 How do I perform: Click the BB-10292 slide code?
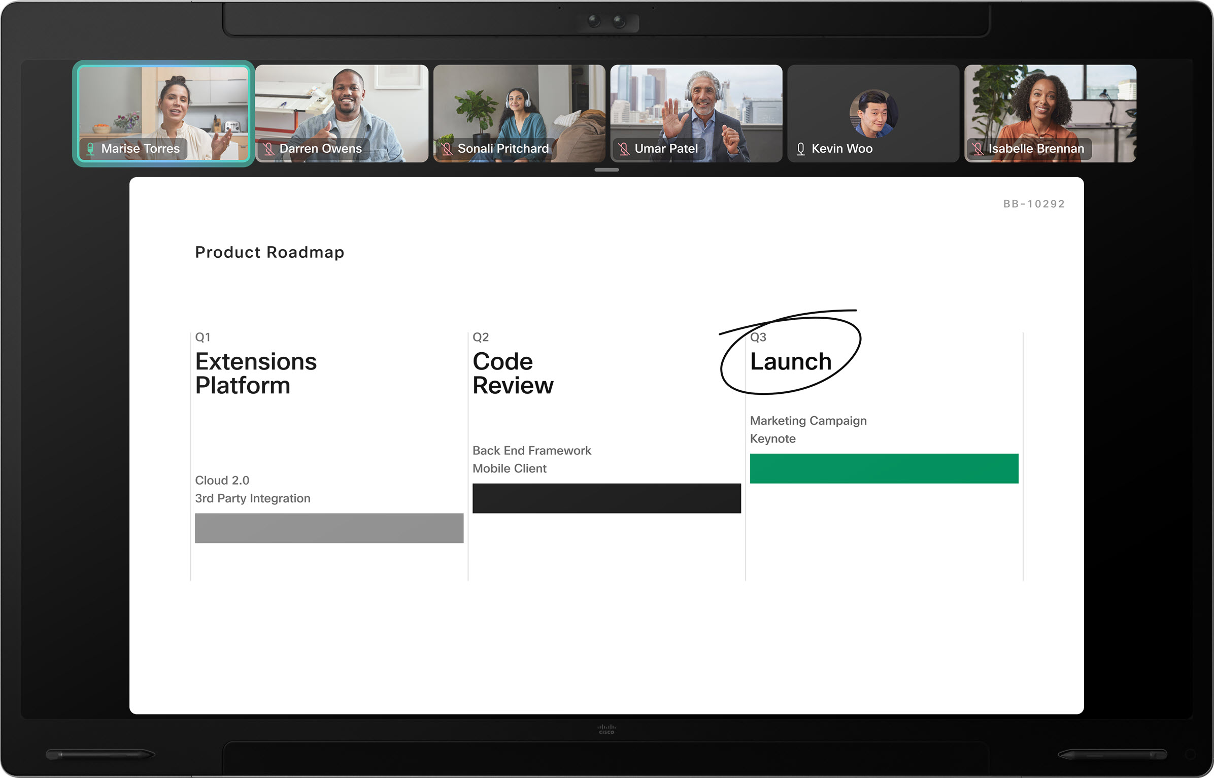(x=1034, y=204)
